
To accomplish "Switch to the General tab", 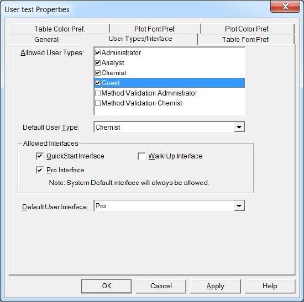I will pyautogui.click(x=46, y=40).
